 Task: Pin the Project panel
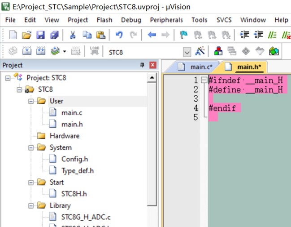142,65
